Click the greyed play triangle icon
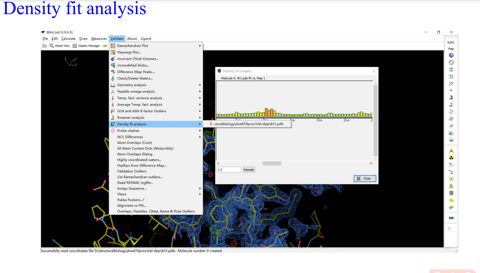Viewport: 480px width, 273px height. pyautogui.click(x=450, y=228)
